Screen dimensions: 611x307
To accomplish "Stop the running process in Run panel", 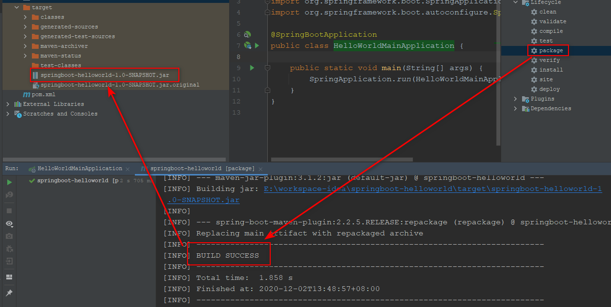I will [x=9, y=211].
